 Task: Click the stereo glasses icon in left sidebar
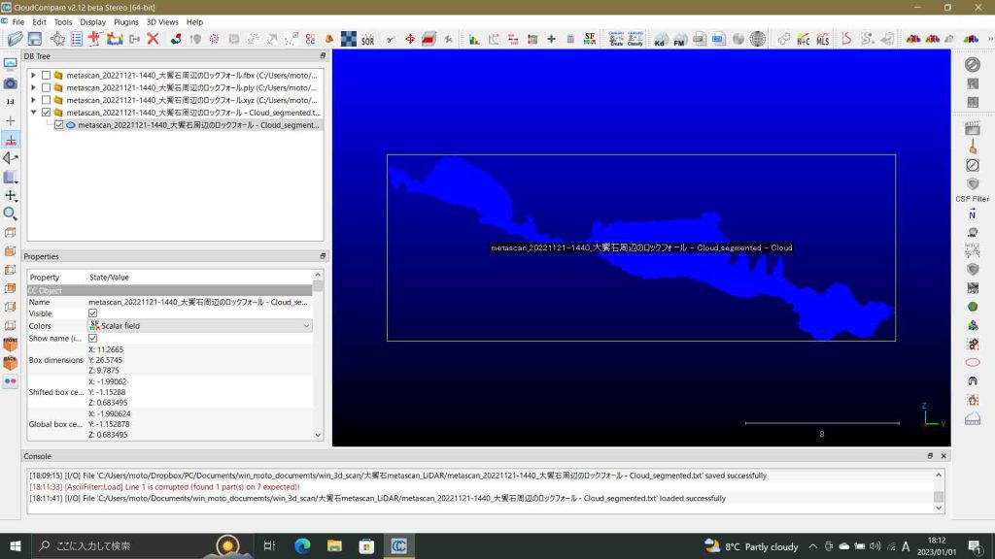pyautogui.click(x=10, y=381)
